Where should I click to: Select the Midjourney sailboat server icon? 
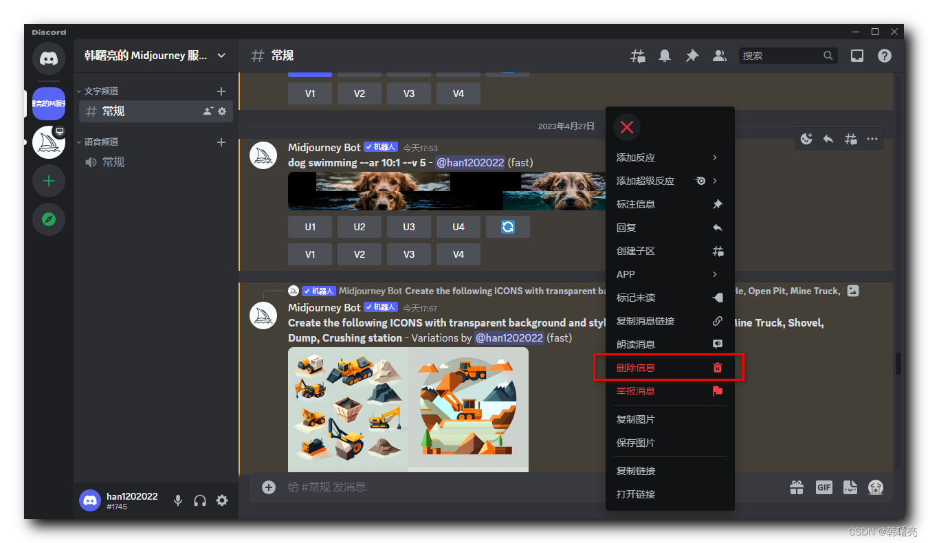point(49,142)
